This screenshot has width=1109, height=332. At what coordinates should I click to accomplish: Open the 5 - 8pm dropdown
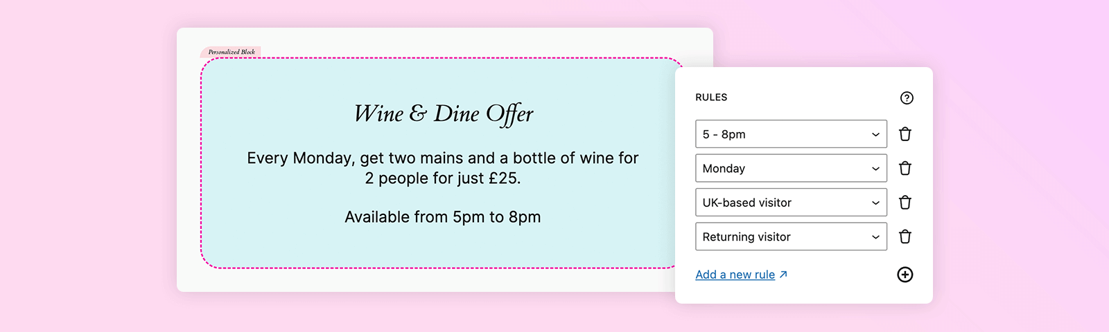[791, 134]
